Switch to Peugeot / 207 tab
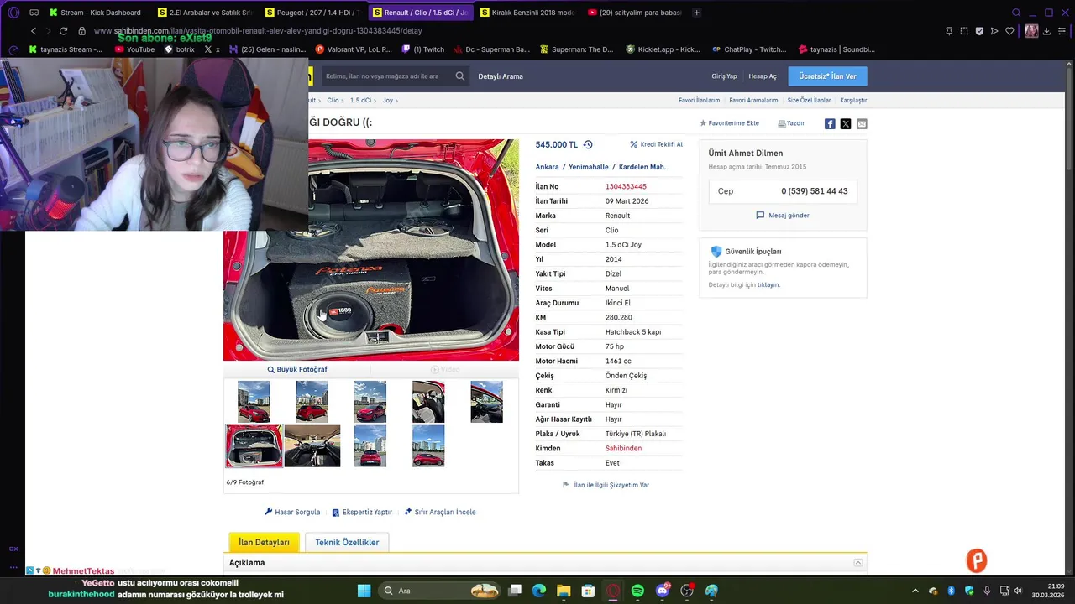 tap(312, 13)
